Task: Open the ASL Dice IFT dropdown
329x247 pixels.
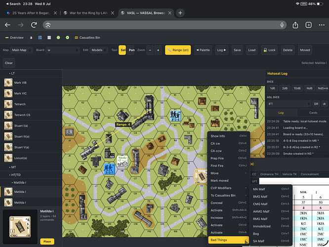Action: pyautogui.click(x=288, y=104)
